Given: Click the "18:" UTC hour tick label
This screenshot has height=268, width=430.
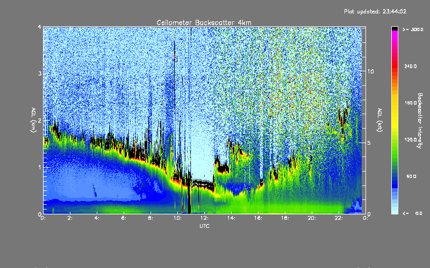Looking at the screenshot, I should 285,218.
